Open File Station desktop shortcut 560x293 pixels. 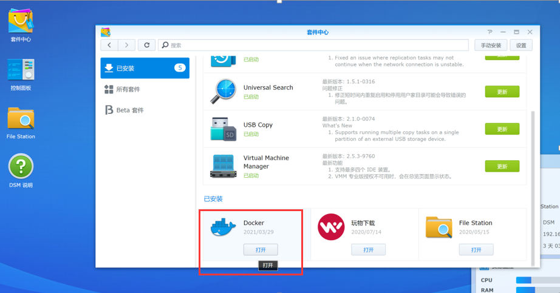(x=21, y=119)
